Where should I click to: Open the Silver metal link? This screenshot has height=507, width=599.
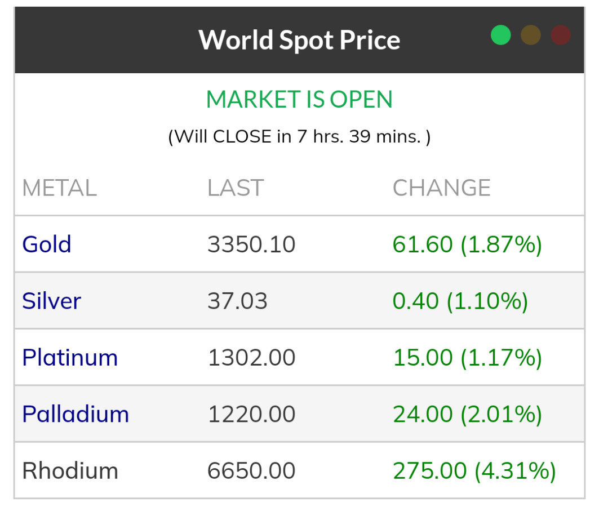[51, 301]
